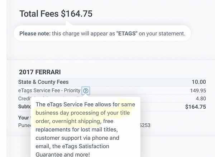Click the name starting with "Punee"
This screenshot has width=215, height=157.
(24, 125)
